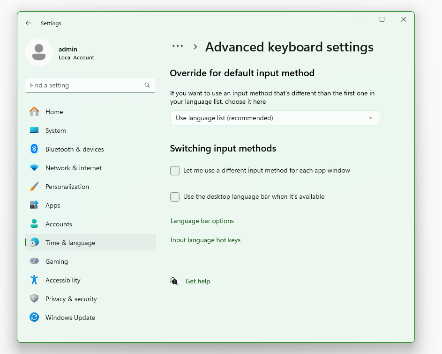The height and width of the screenshot is (354, 442).
Task: Click in the Find a setting field
Action: (90, 85)
